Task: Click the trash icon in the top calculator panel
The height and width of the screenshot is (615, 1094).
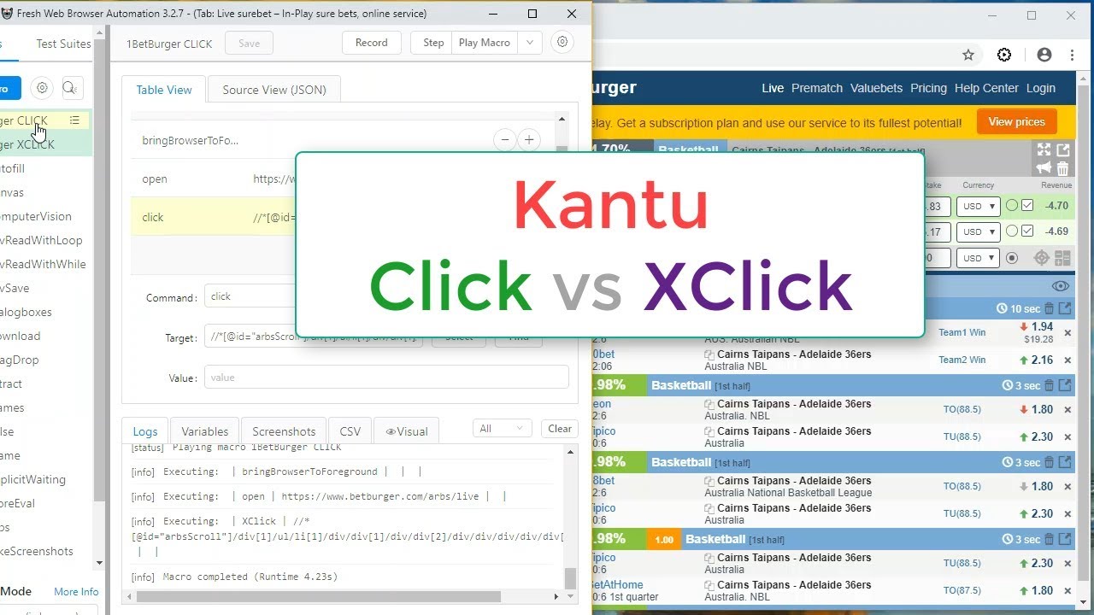Action: (1063, 167)
